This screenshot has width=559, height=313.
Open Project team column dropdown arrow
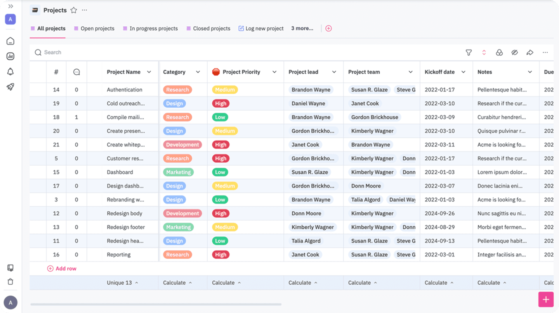coord(411,72)
